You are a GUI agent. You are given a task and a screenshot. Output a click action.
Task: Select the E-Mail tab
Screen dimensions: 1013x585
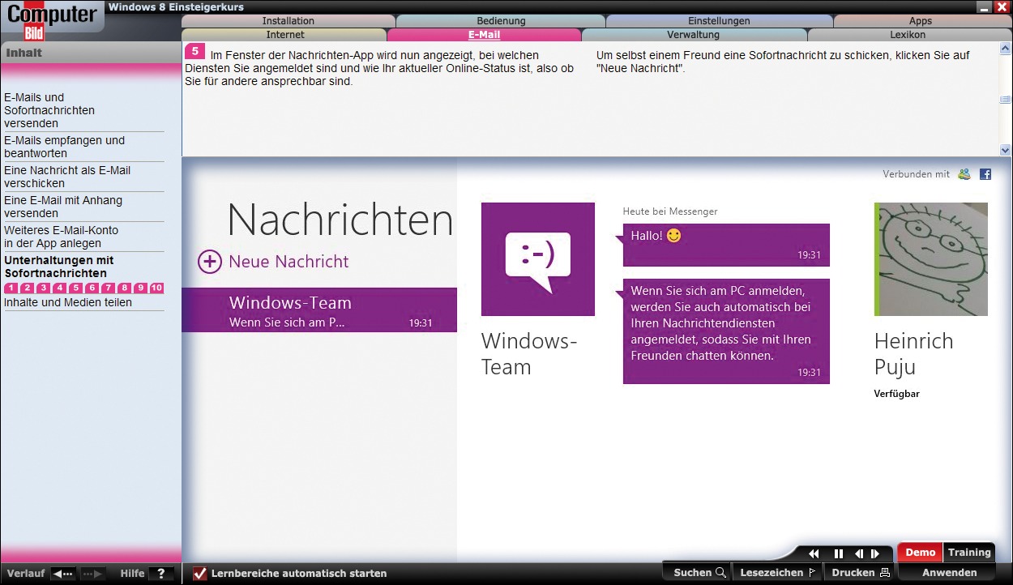[x=484, y=35]
